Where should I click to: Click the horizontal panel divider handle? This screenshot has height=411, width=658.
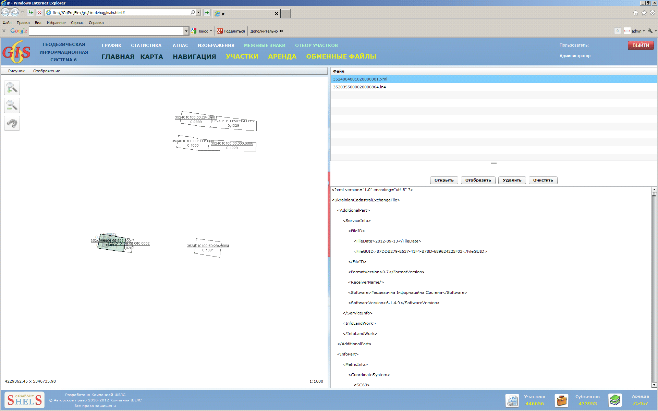pos(493,163)
